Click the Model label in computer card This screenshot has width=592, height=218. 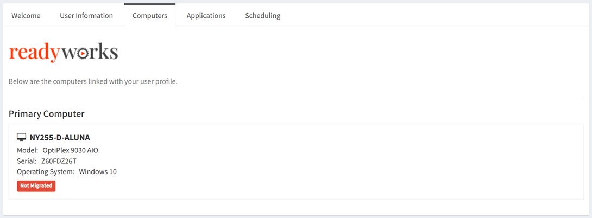coord(28,150)
